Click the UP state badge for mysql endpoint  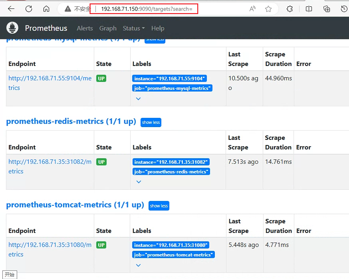pos(101,78)
